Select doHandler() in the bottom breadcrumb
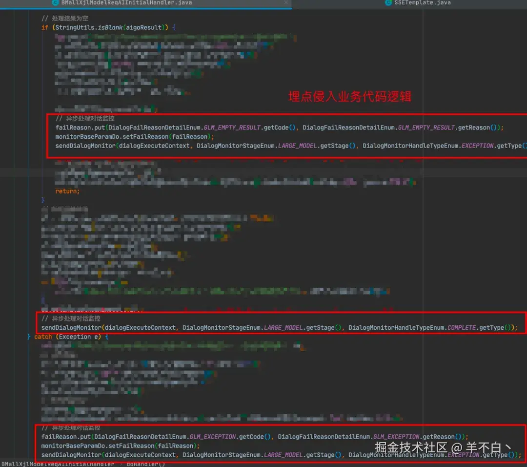Viewport: 527px width, 467px height. coord(146,464)
